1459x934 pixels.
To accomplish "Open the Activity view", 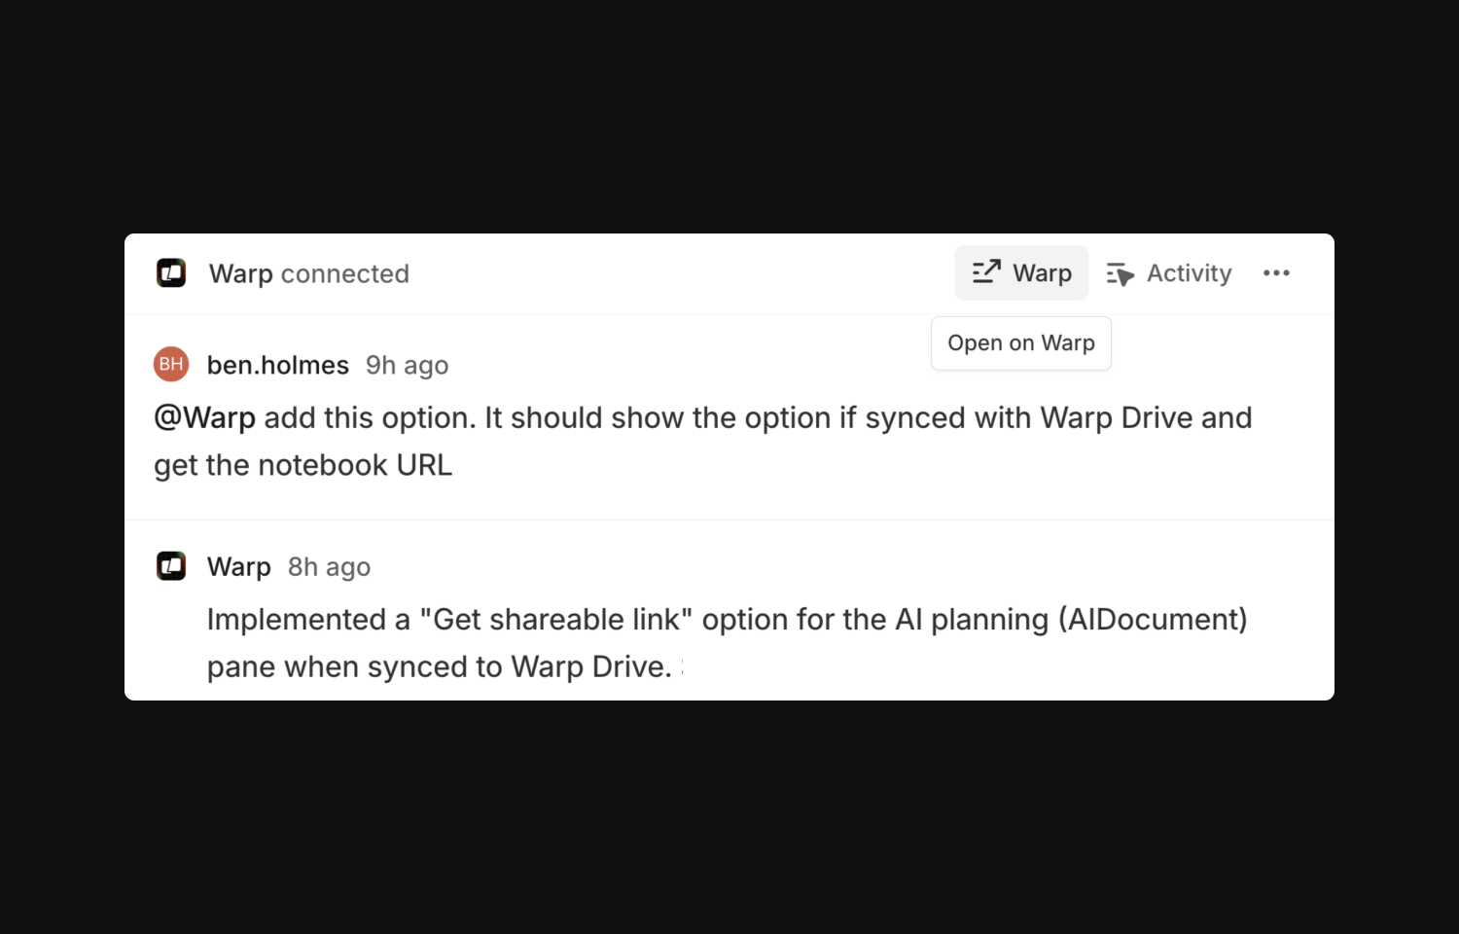I will (x=1170, y=273).
